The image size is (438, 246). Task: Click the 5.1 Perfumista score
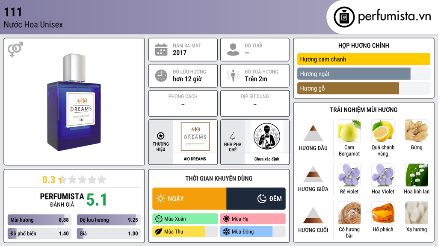coord(97,200)
